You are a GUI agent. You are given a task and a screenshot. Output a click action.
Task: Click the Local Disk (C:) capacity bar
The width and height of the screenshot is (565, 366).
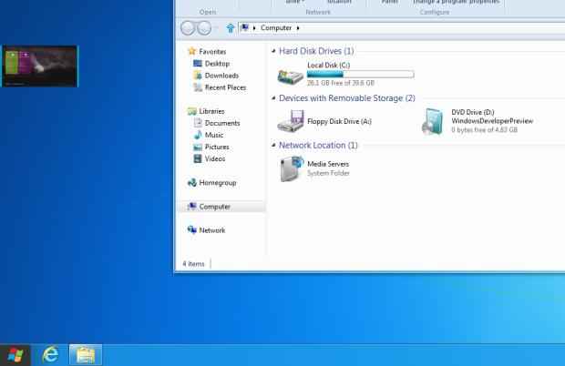point(360,74)
